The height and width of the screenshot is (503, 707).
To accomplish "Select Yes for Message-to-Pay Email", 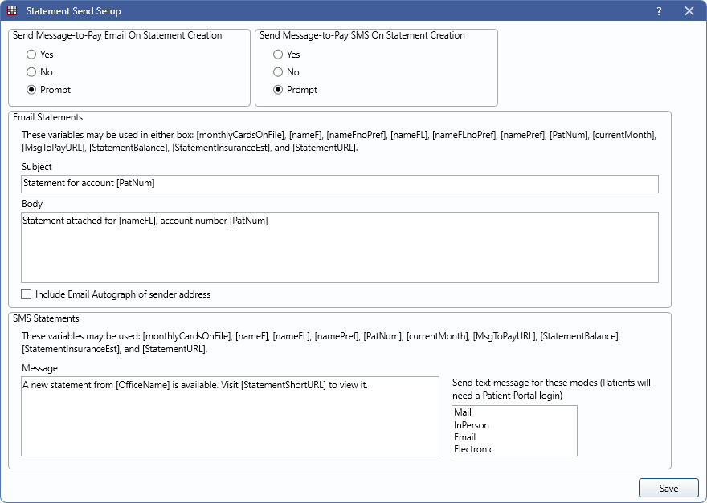I will (x=31, y=55).
